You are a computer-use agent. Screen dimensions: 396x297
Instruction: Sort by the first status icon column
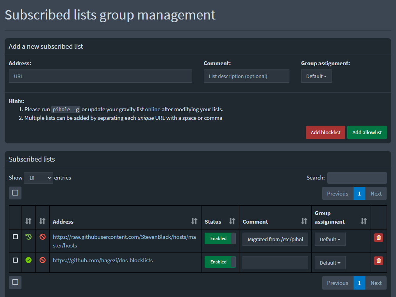pos(28,221)
